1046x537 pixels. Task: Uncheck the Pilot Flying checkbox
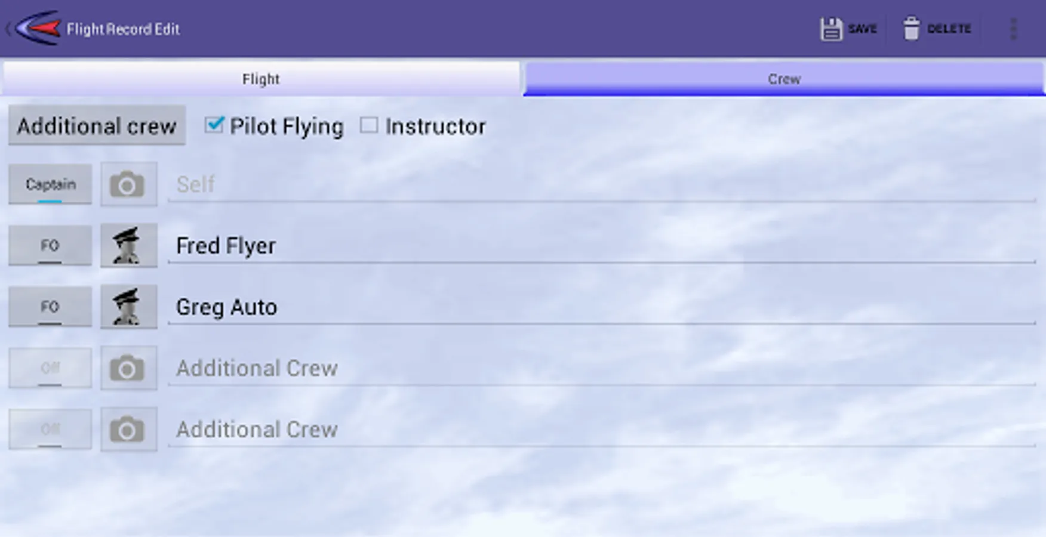tap(214, 125)
